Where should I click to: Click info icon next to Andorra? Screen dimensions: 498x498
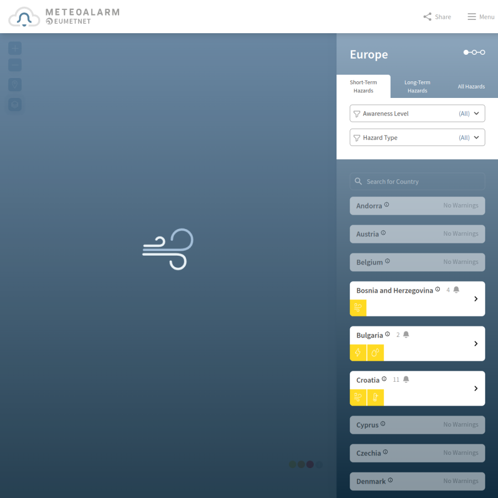coord(387,205)
